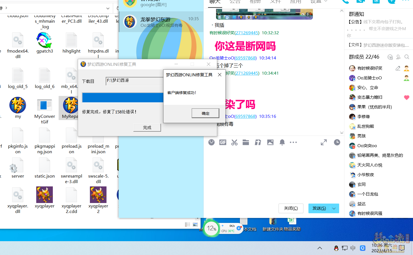413x255 pixels.
Task: Select the swscale-5.dll file
Action: pyautogui.click(x=98, y=170)
